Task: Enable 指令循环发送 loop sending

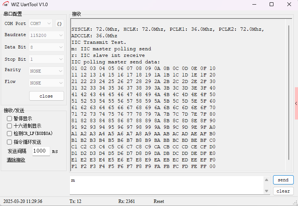Action: click(x=10, y=142)
